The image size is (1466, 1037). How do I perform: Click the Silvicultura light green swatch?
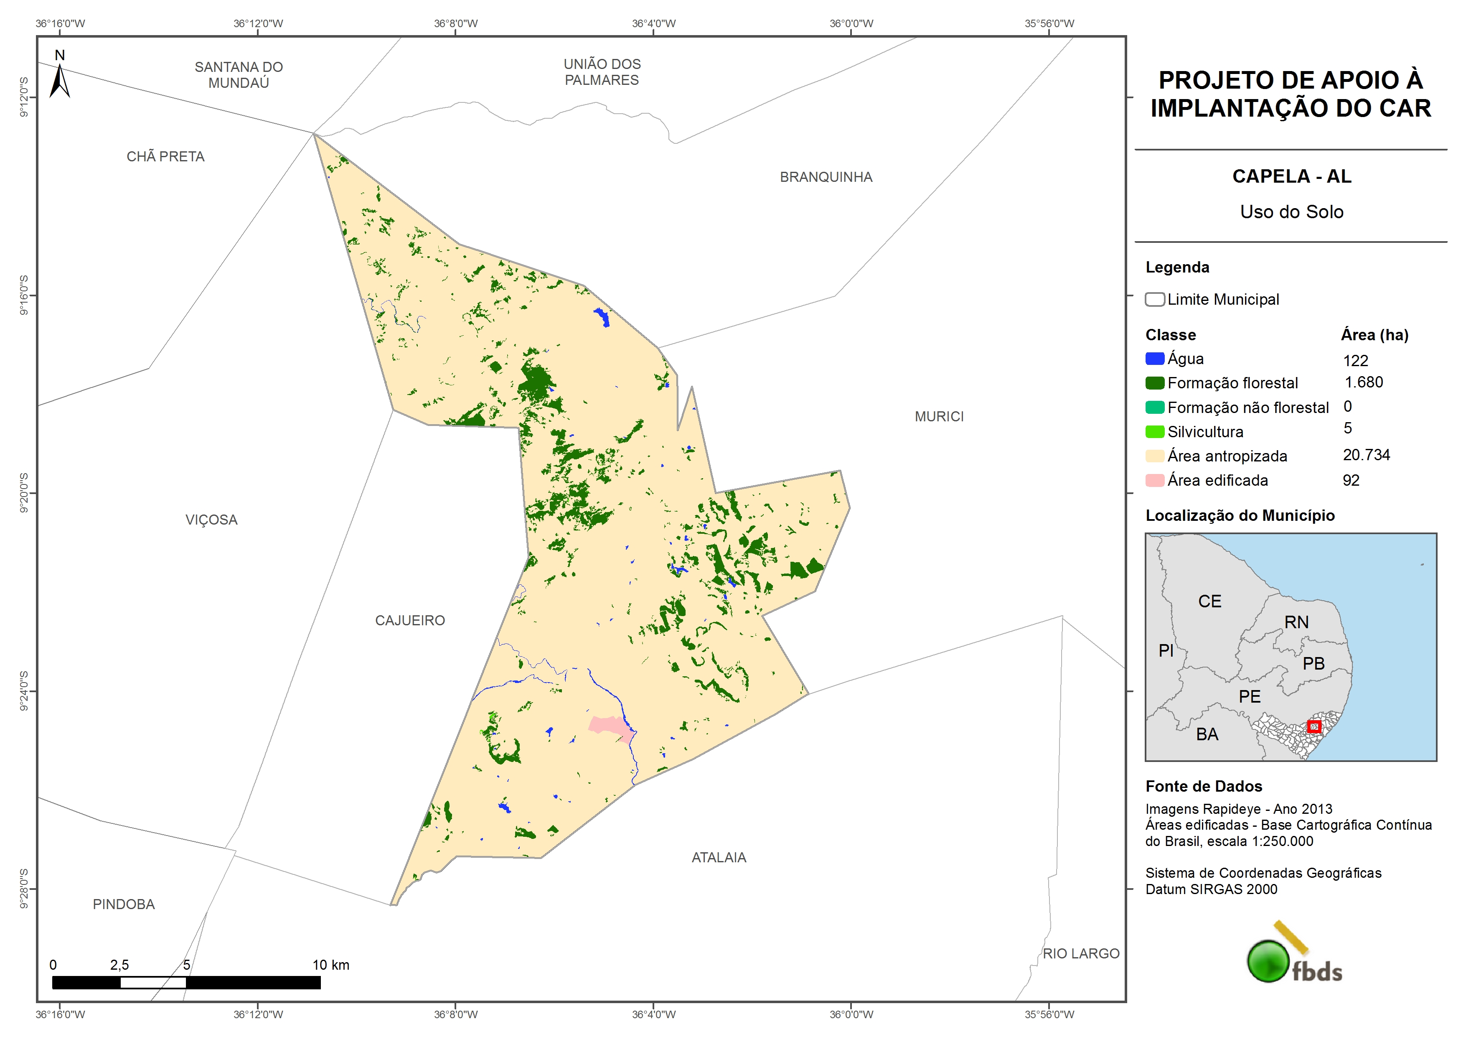point(1154,432)
